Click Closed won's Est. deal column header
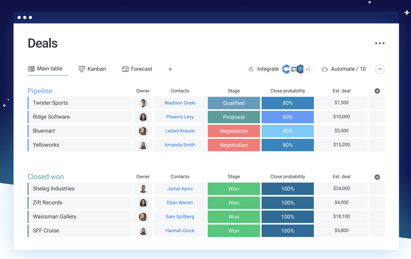The width and height of the screenshot is (411, 259). coord(341,176)
